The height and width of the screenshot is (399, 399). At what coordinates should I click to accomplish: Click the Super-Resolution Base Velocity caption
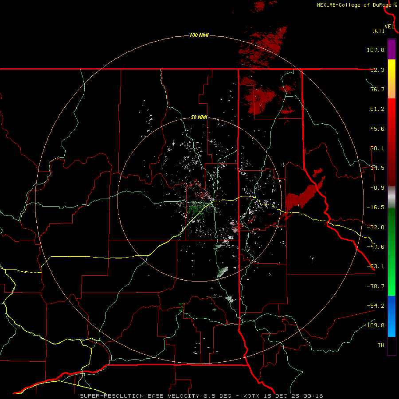201,396
